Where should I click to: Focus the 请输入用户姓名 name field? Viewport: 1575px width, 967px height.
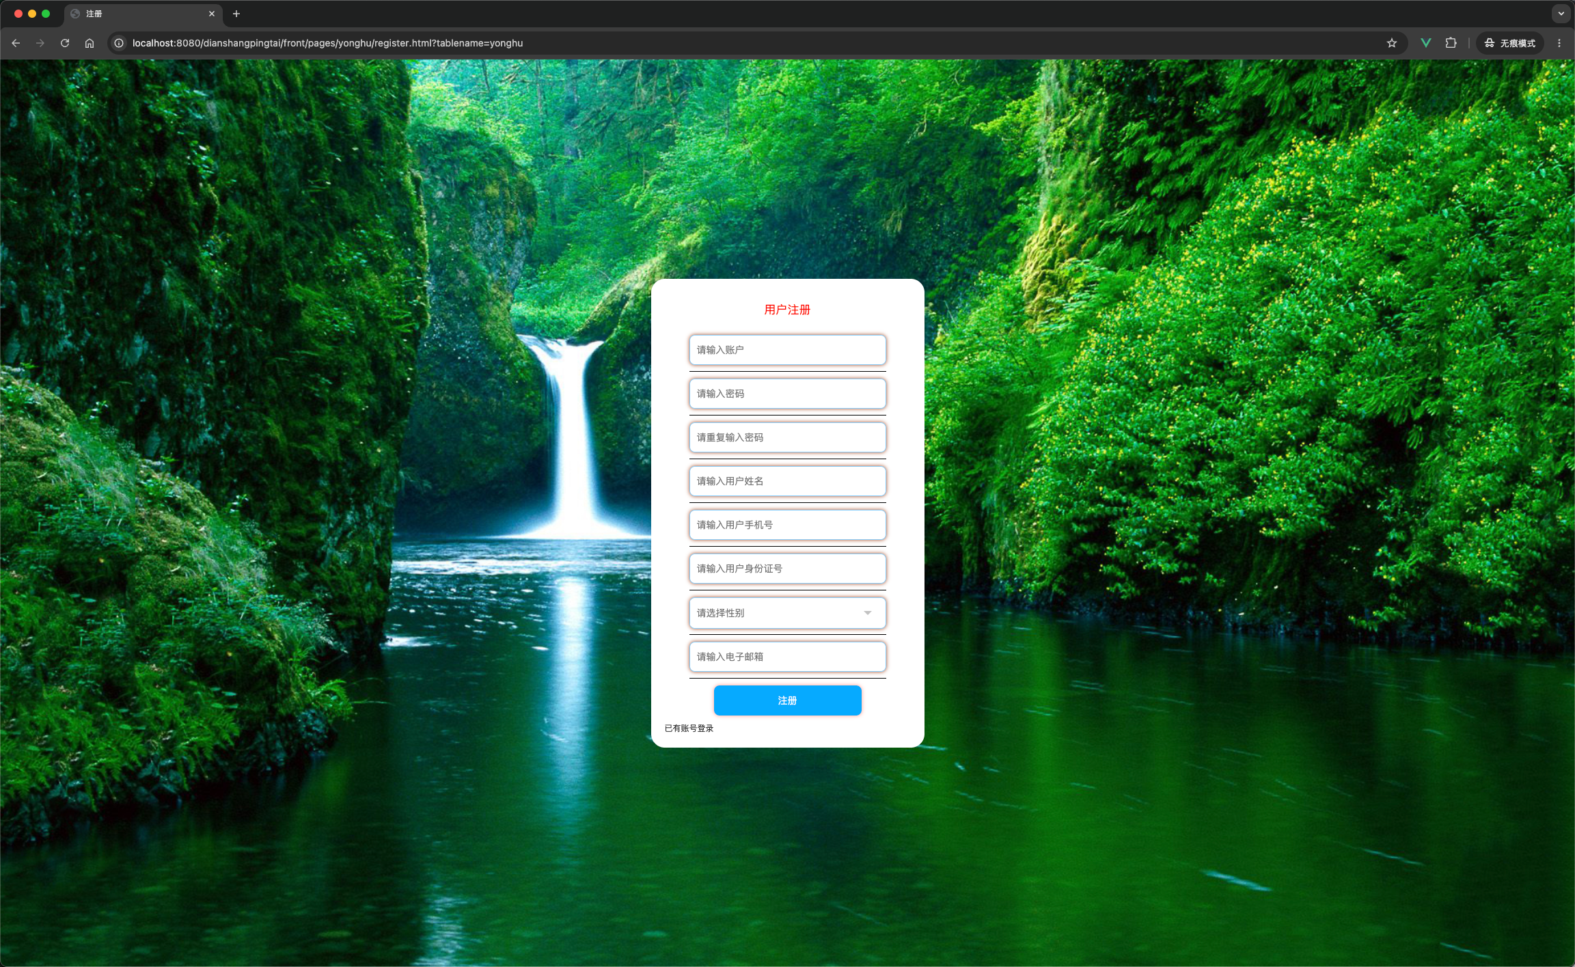tap(787, 481)
